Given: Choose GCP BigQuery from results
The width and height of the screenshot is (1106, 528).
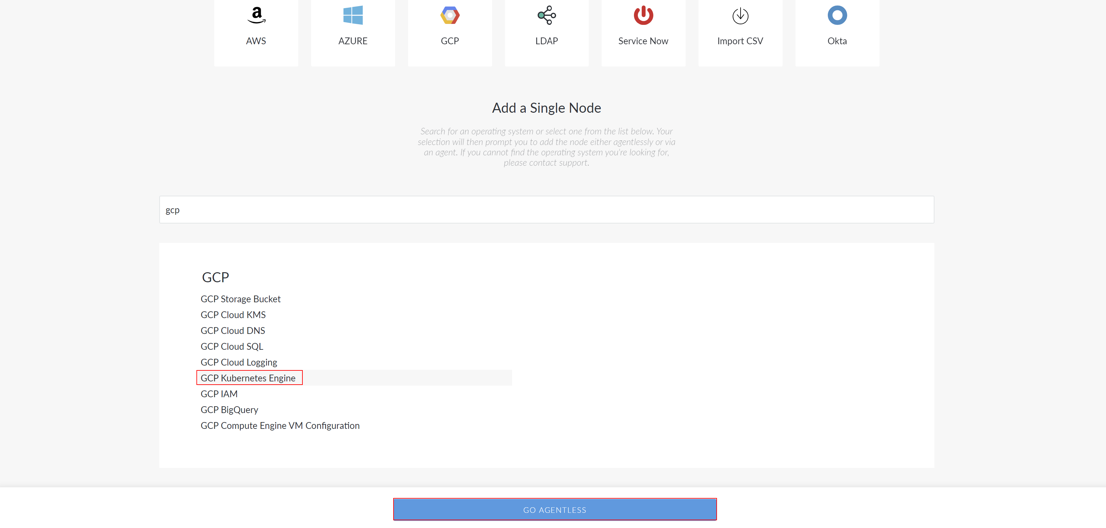Looking at the screenshot, I should point(229,410).
